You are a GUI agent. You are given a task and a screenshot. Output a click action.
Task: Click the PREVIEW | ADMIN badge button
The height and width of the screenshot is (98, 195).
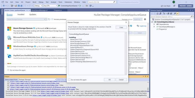click(x=185, y=6)
